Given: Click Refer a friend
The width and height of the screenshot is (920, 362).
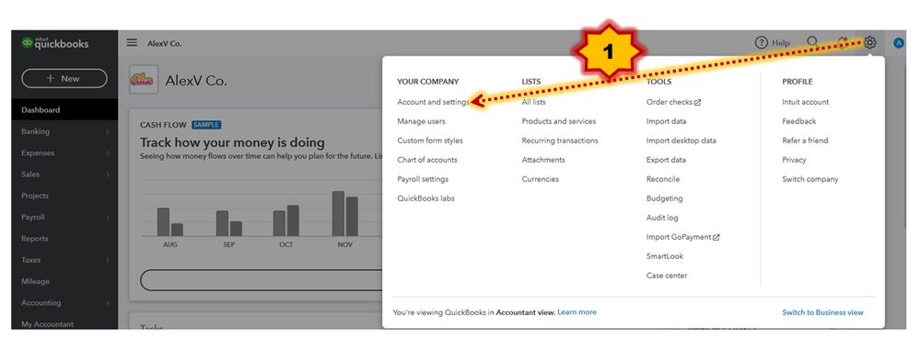Looking at the screenshot, I should [805, 141].
